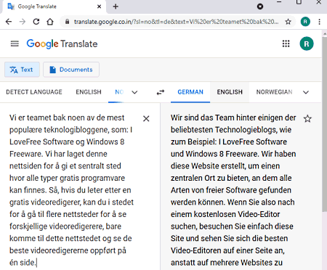Image resolution: width=327 pixels, height=270 pixels.
Task: Activate the Google Translate browser tab
Action: [x=54, y=7]
